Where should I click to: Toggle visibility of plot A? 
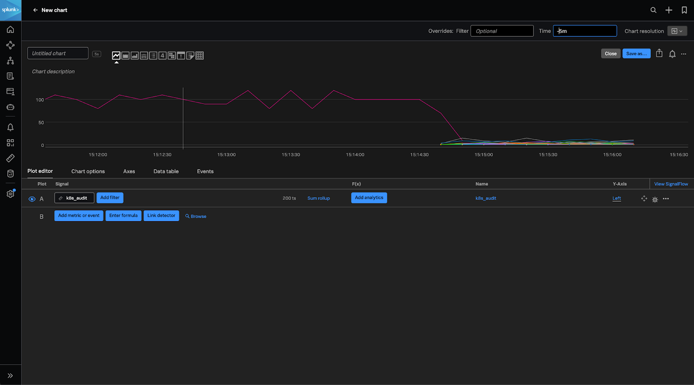32,199
